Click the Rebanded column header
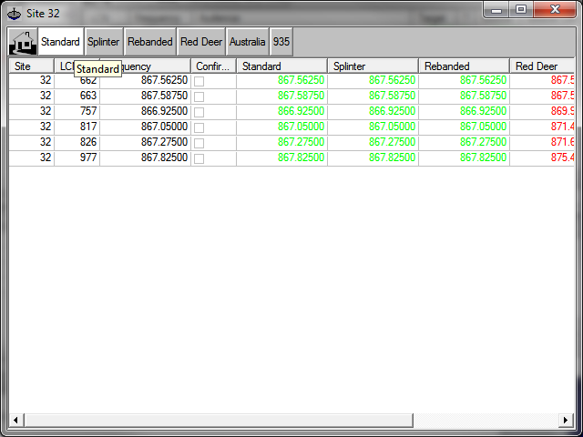Image resolution: width=583 pixels, height=437 pixels. point(464,66)
